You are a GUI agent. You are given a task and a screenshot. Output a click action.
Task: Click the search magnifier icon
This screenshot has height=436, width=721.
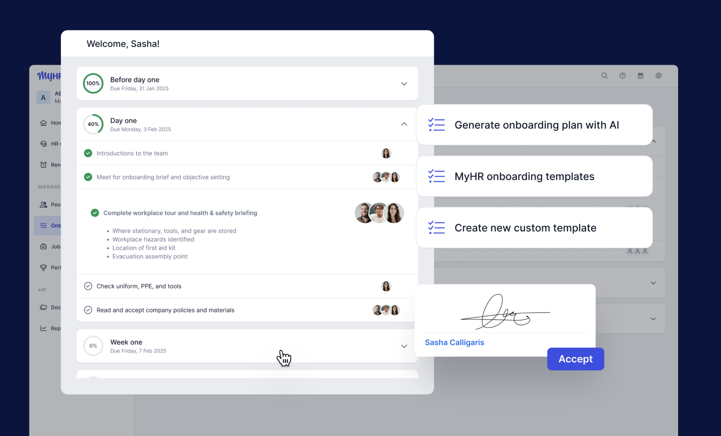point(604,76)
